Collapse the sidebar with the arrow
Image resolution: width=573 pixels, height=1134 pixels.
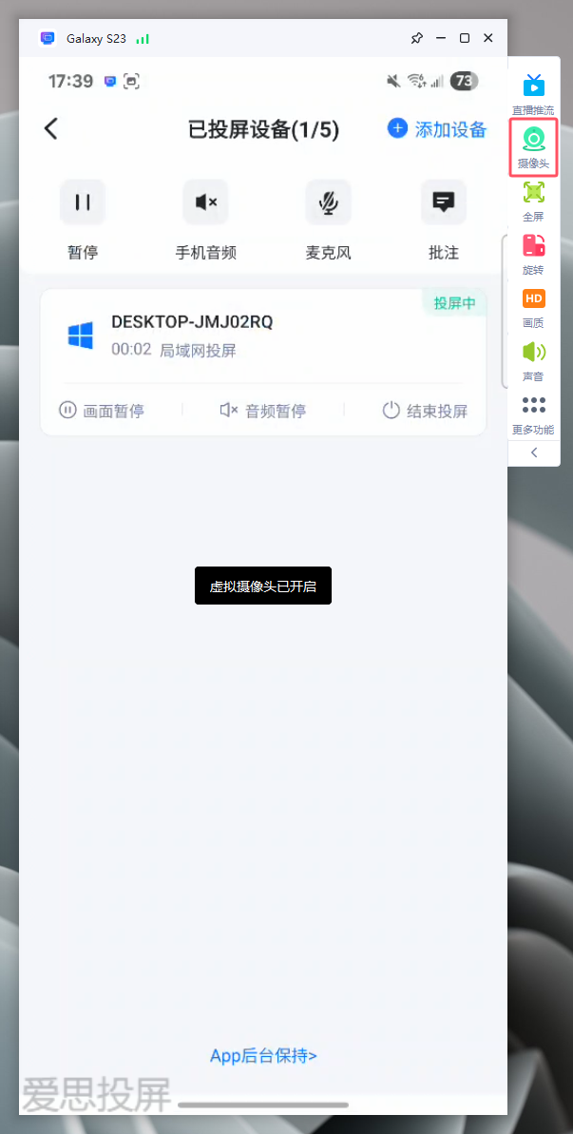533,453
